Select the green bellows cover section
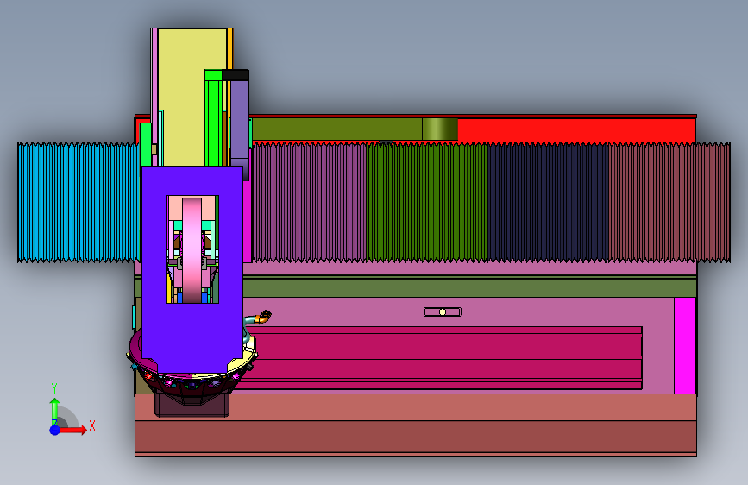The image size is (748, 485). tap(426, 202)
